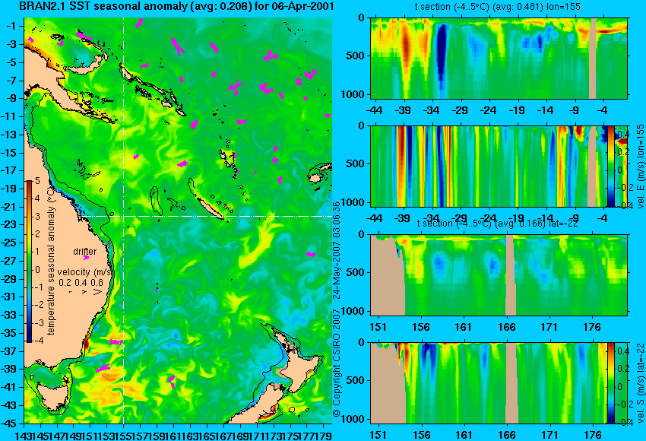This screenshot has height=441, width=646.
Task: Click the 'temperature seasonal anomaly (°C)' label
Action: click(51, 261)
